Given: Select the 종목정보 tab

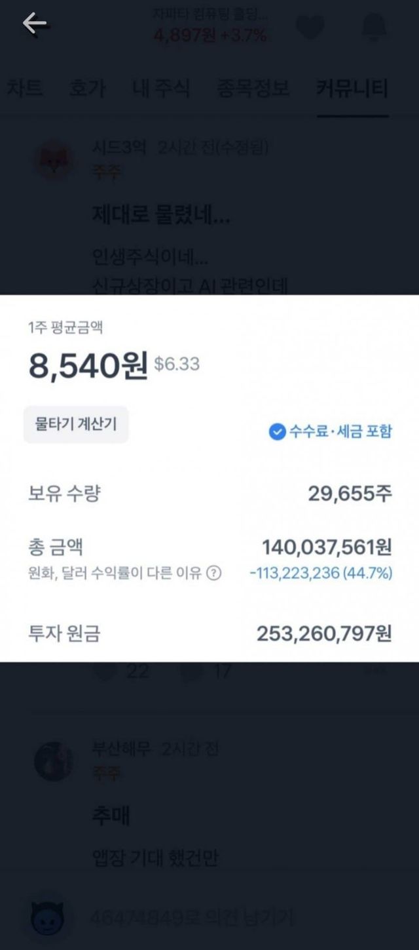Looking at the screenshot, I should [x=253, y=89].
